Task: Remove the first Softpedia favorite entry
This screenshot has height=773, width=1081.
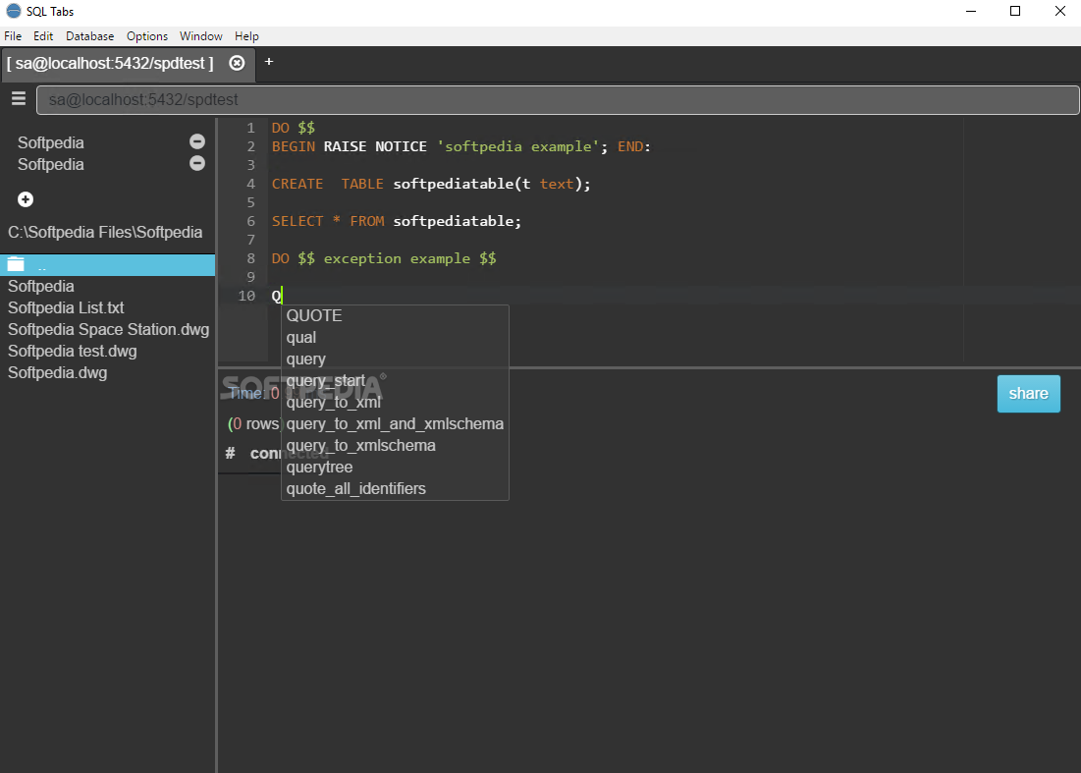Action: tap(197, 141)
